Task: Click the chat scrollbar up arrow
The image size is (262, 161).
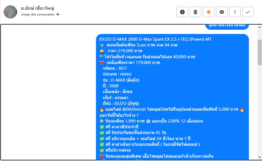Action: tap(260, 27)
